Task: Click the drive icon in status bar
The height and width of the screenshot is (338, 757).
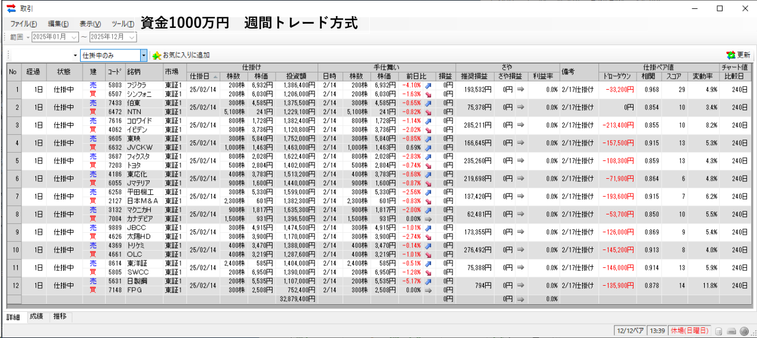Action: pos(731,331)
